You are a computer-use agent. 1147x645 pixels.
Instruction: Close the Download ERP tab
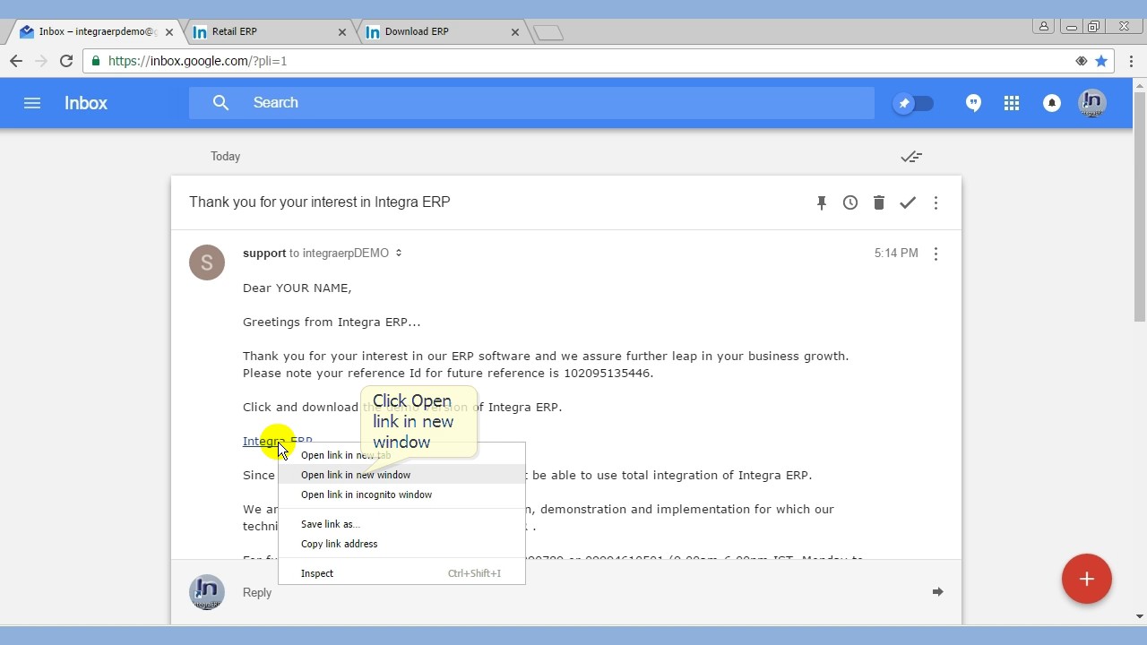click(514, 32)
